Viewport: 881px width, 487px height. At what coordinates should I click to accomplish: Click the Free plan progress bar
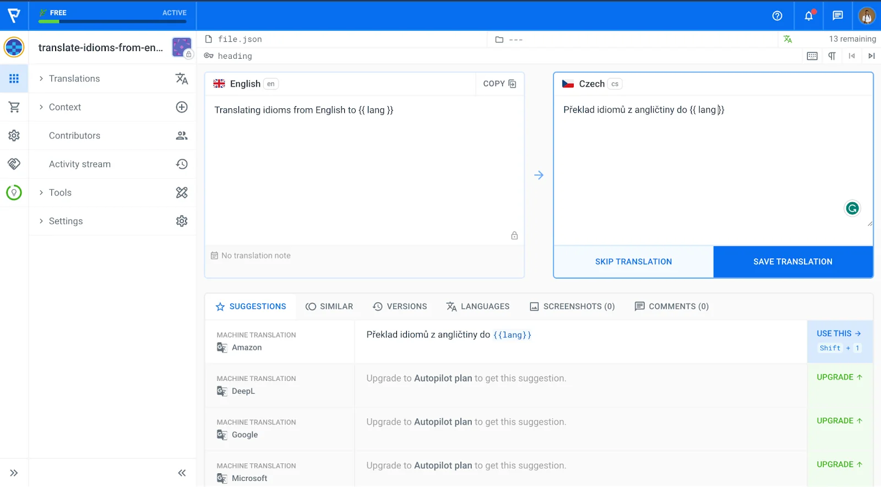click(x=112, y=21)
